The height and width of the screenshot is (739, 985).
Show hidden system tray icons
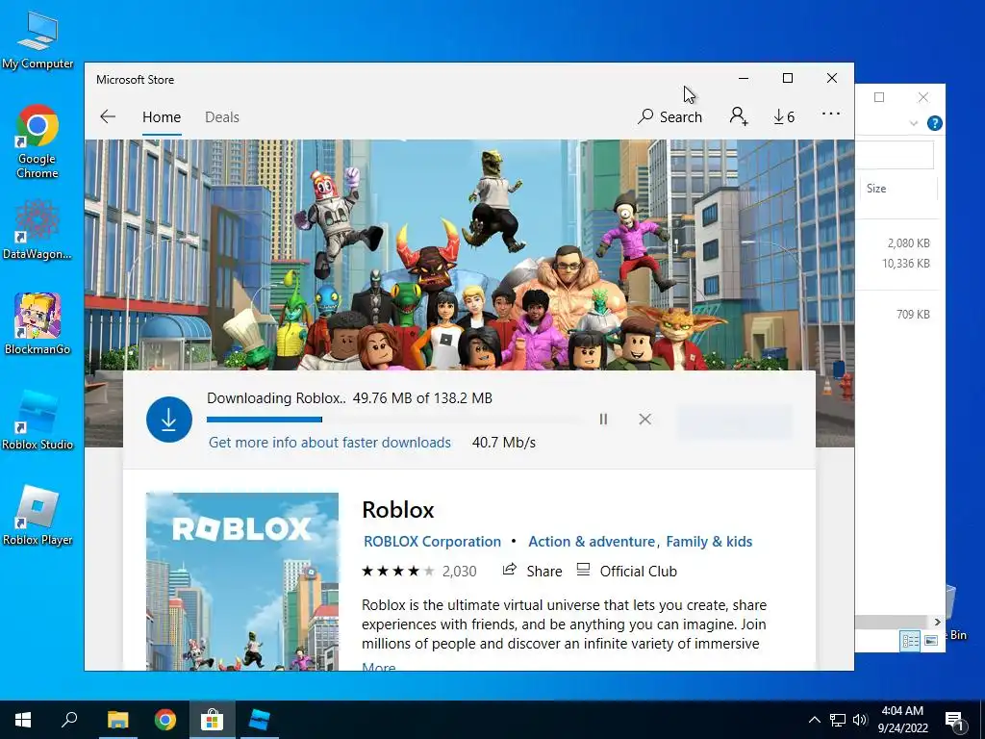(x=814, y=720)
